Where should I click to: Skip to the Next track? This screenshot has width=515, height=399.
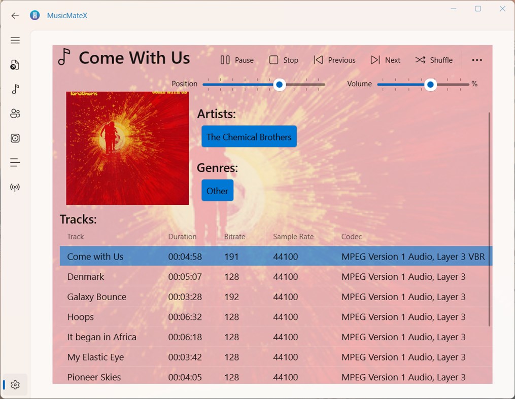(386, 60)
